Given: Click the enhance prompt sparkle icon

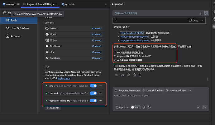Looking at the screenshot, I should pos(198,107).
